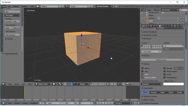Open the Render Layers properties tab icon
The image size is (188, 106).
click(x=151, y=26)
